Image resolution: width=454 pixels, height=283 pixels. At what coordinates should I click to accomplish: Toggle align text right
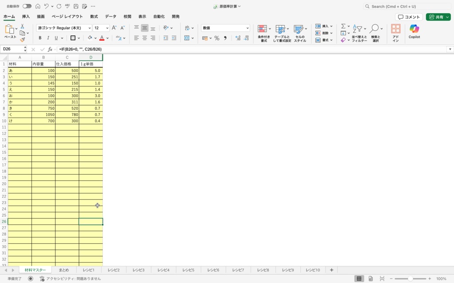[x=153, y=38]
